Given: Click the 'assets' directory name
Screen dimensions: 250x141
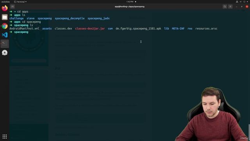Looking at the screenshot, I should point(47,29).
